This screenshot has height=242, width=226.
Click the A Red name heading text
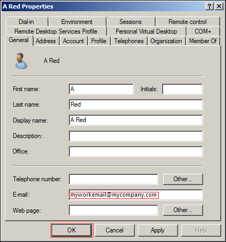tap(52, 61)
